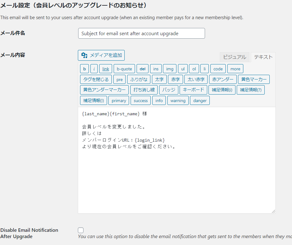Click the {last_name}{first_name} 様 line
The width and height of the screenshot is (292, 245).
(x=114, y=114)
